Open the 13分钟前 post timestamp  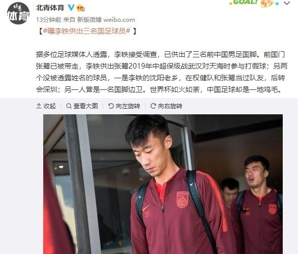click(49, 19)
